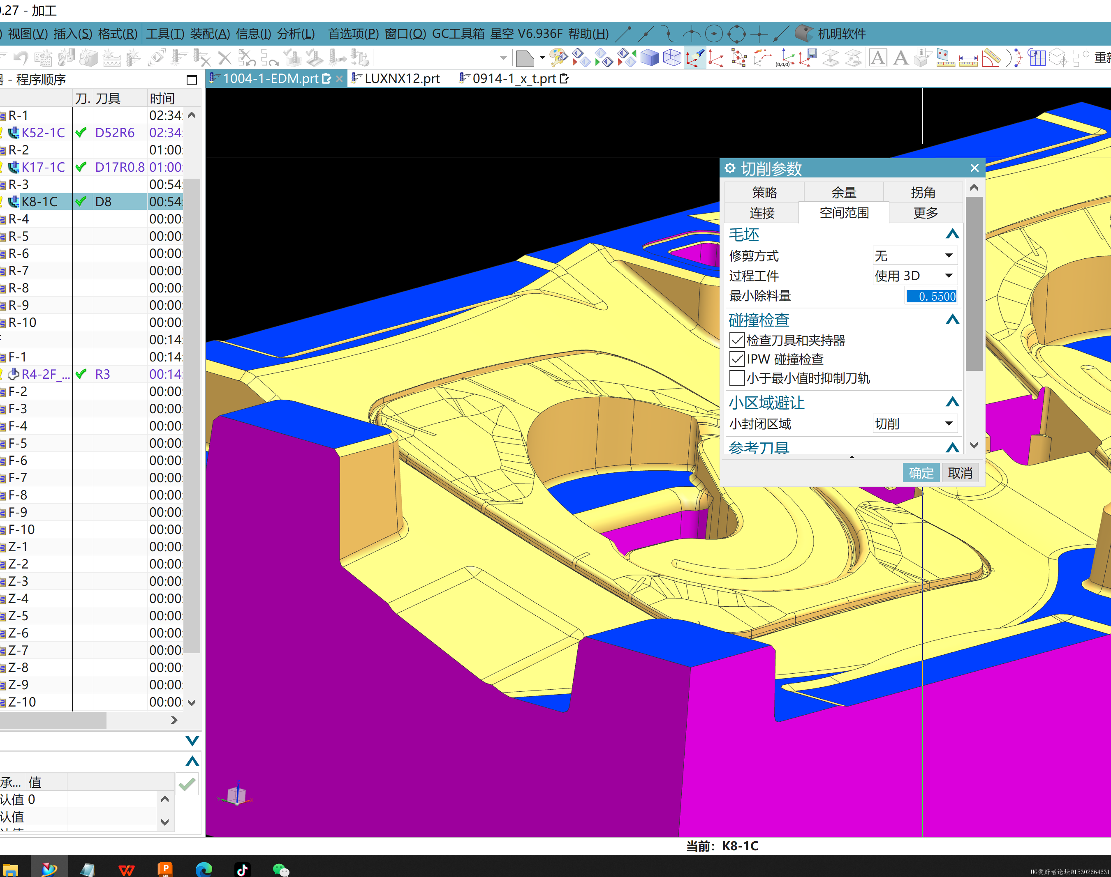
Task: Enable the midpoint snap icon
Action: point(646,34)
